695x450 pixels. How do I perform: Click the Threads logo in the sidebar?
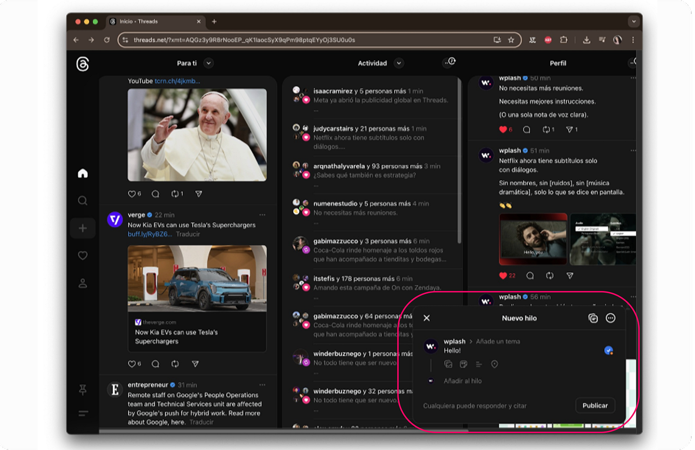(x=83, y=64)
